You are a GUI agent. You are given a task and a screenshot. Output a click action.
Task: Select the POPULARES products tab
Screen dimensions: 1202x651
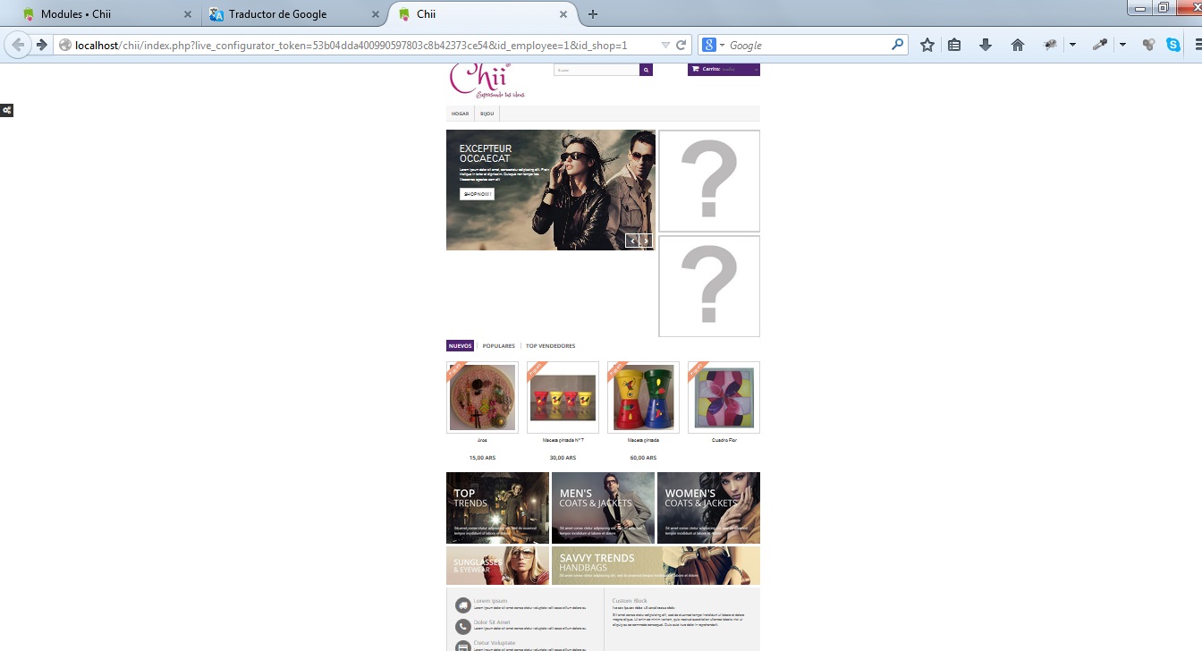click(x=499, y=346)
